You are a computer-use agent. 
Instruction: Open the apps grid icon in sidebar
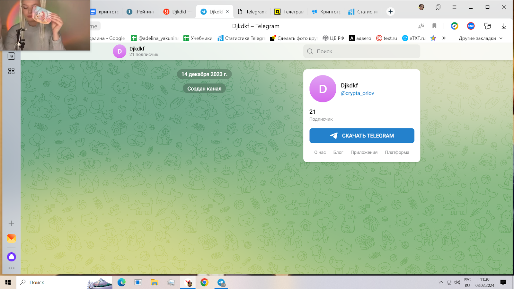11,71
